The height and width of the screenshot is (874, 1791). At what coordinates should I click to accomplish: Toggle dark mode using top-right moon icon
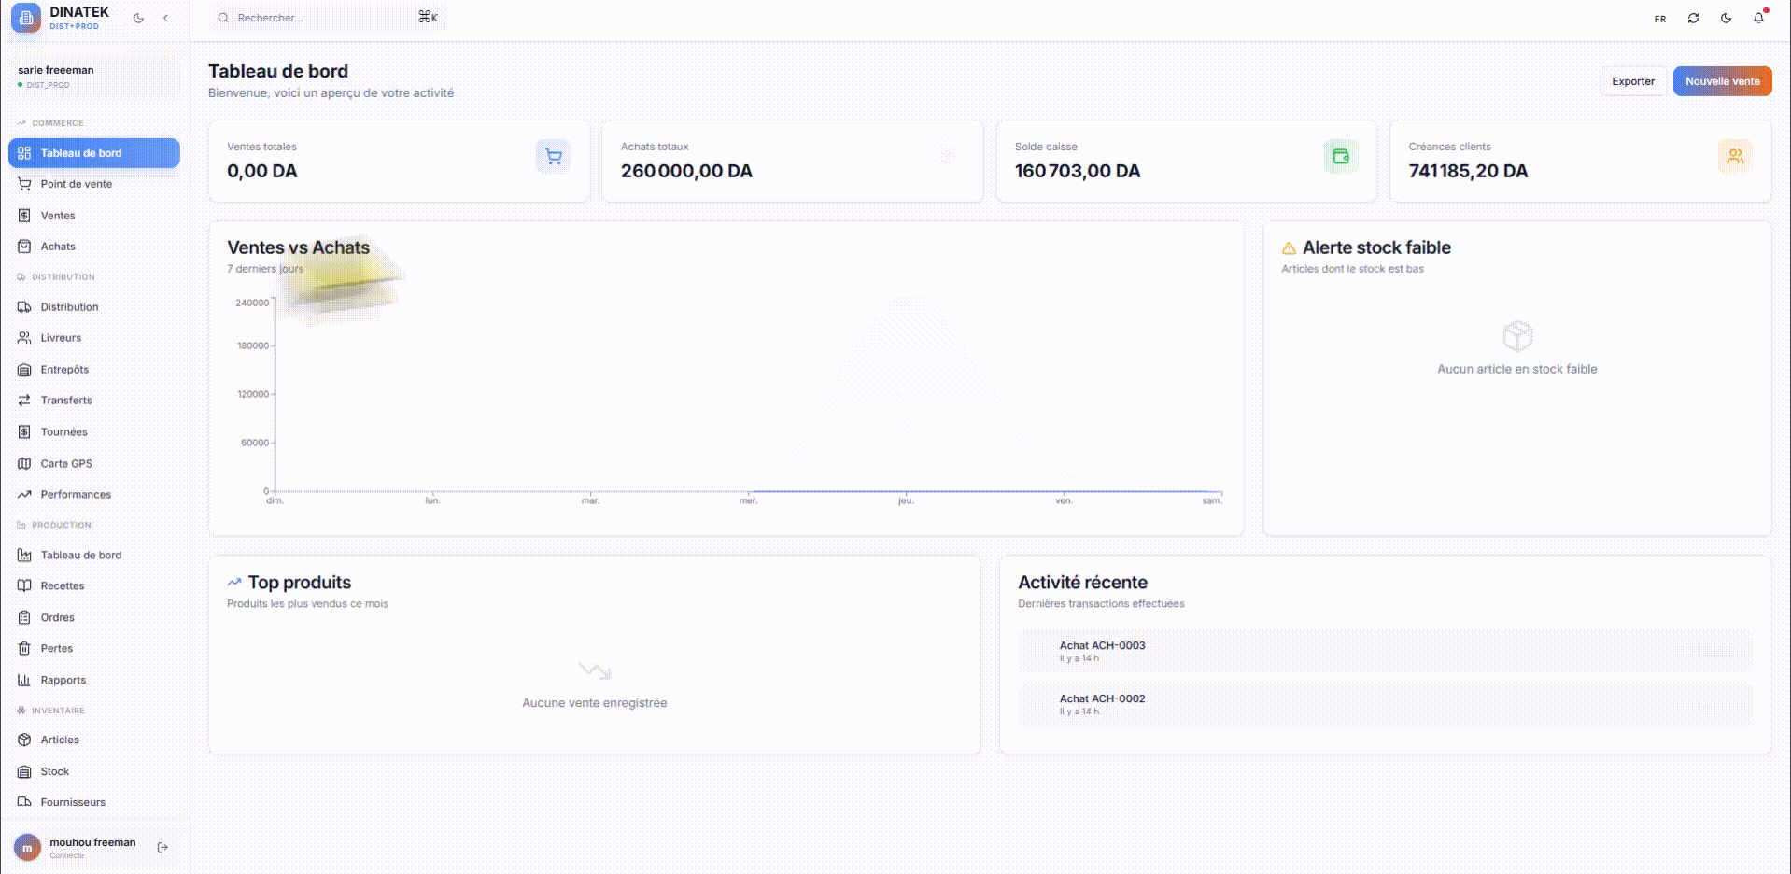pos(1726,18)
